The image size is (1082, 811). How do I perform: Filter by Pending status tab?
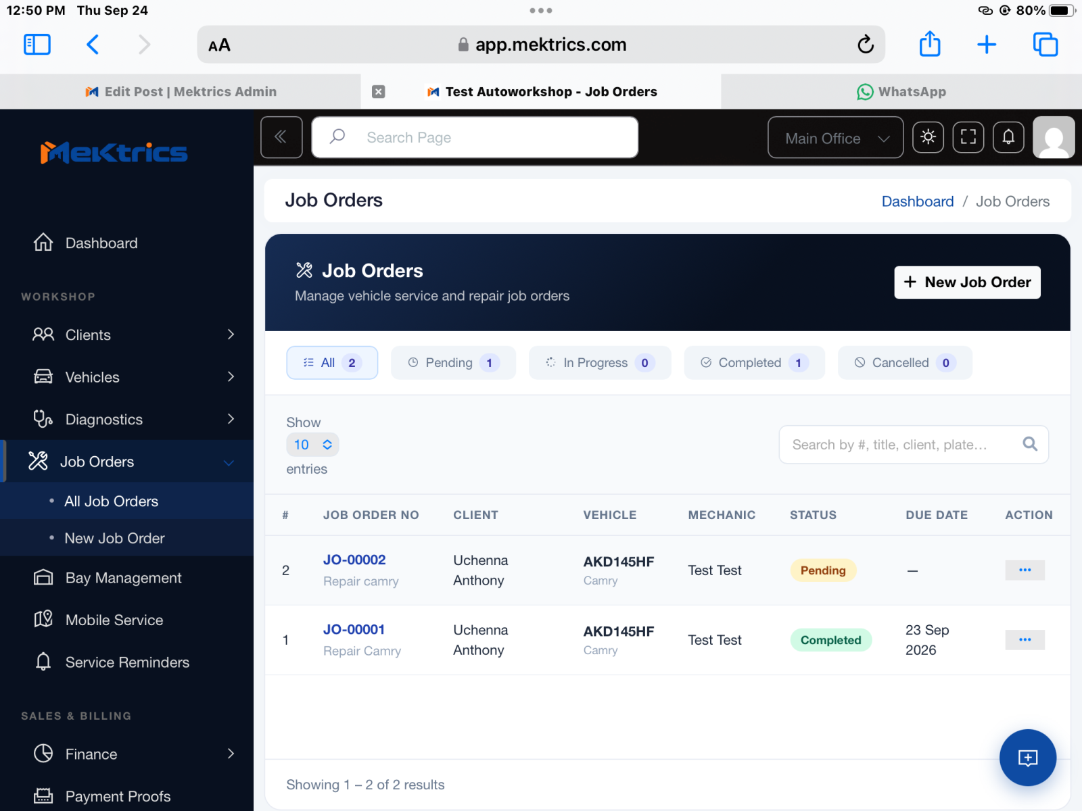tap(453, 363)
